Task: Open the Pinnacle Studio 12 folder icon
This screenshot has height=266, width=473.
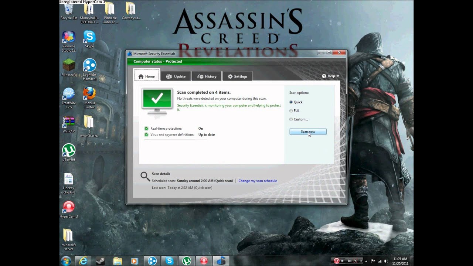Action: pyautogui.click(x=110, y=13)
